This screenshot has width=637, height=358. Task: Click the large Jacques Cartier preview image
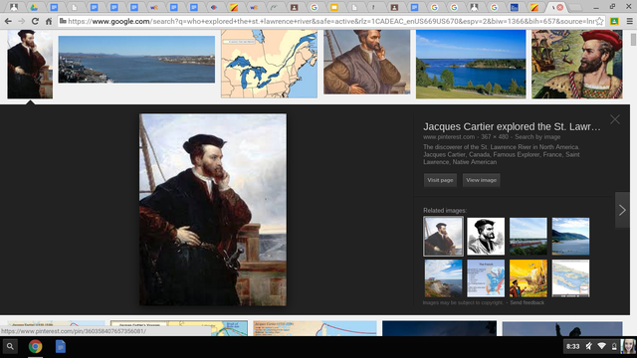point(212,210)
